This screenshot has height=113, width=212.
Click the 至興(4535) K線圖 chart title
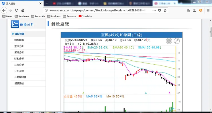click(122, 35)
